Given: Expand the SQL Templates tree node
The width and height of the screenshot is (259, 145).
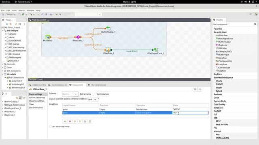Looking at the screenshot, I should (x=3, y=71).
